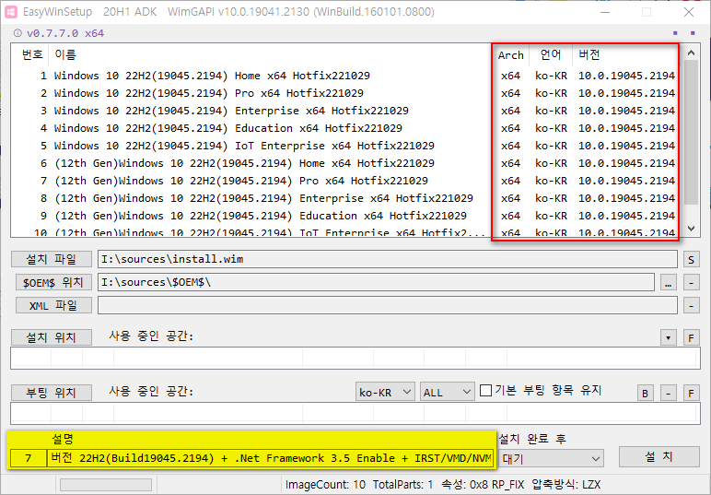Click the boot location partition list area
Viewport: 711px width, 495px height.
(355, 414)
